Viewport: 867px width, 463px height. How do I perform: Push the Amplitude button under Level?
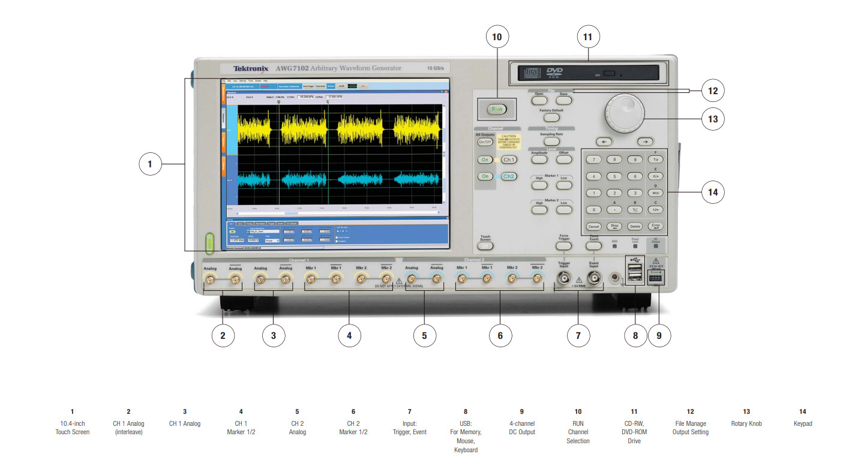coord(539,160)
